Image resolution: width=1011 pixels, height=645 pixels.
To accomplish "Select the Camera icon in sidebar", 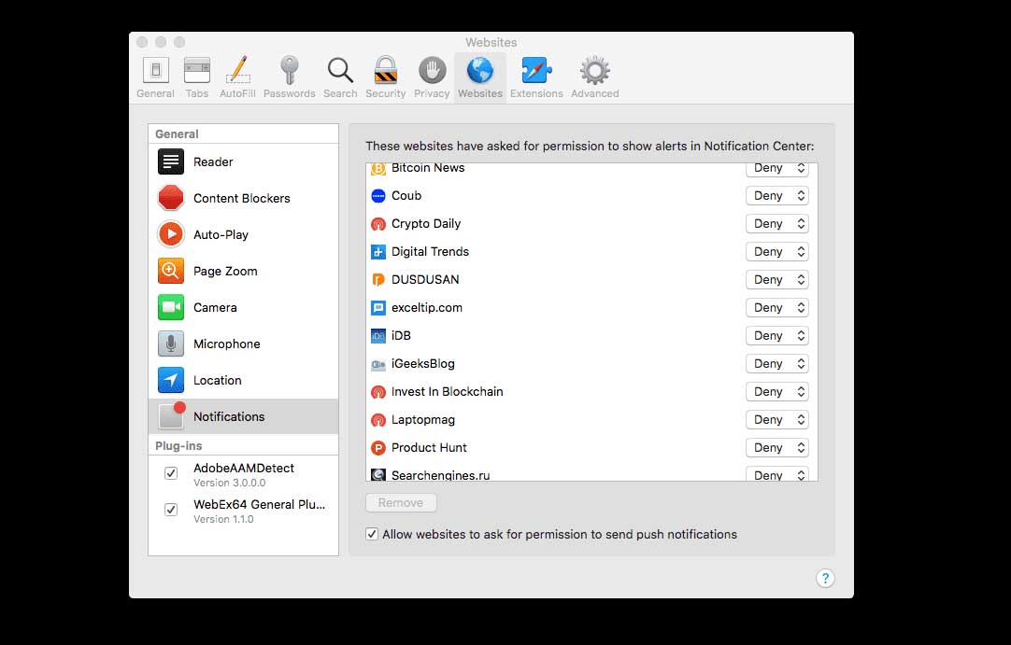I will click(x=171, y=307).
